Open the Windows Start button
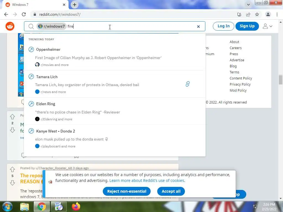This screenshot has height=212, width=283. (x=7, y=206)
